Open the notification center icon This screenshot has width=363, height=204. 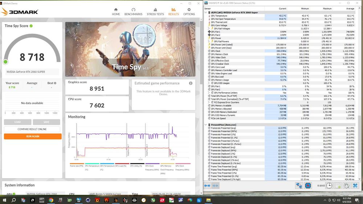(358, 200)
